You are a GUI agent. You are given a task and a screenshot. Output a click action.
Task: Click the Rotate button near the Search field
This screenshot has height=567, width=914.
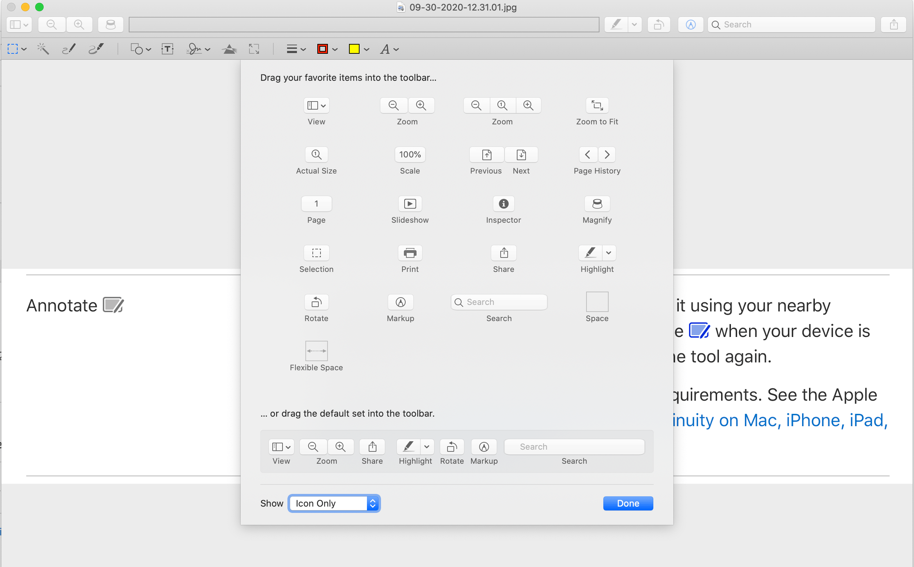coord(659,24)
